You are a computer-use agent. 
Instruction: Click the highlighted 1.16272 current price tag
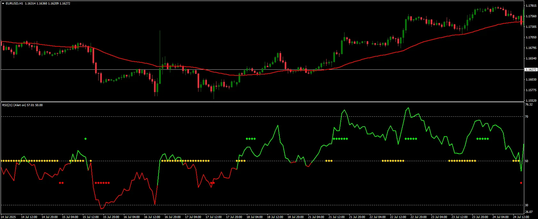531,69
